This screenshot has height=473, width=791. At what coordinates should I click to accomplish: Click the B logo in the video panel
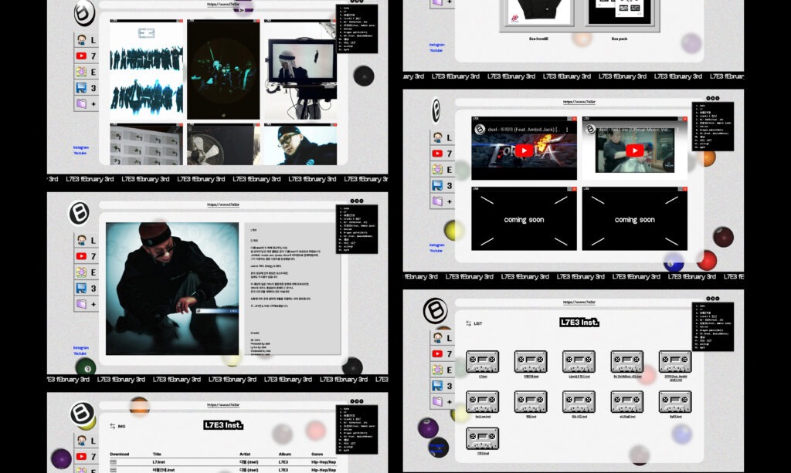[436, 110]
